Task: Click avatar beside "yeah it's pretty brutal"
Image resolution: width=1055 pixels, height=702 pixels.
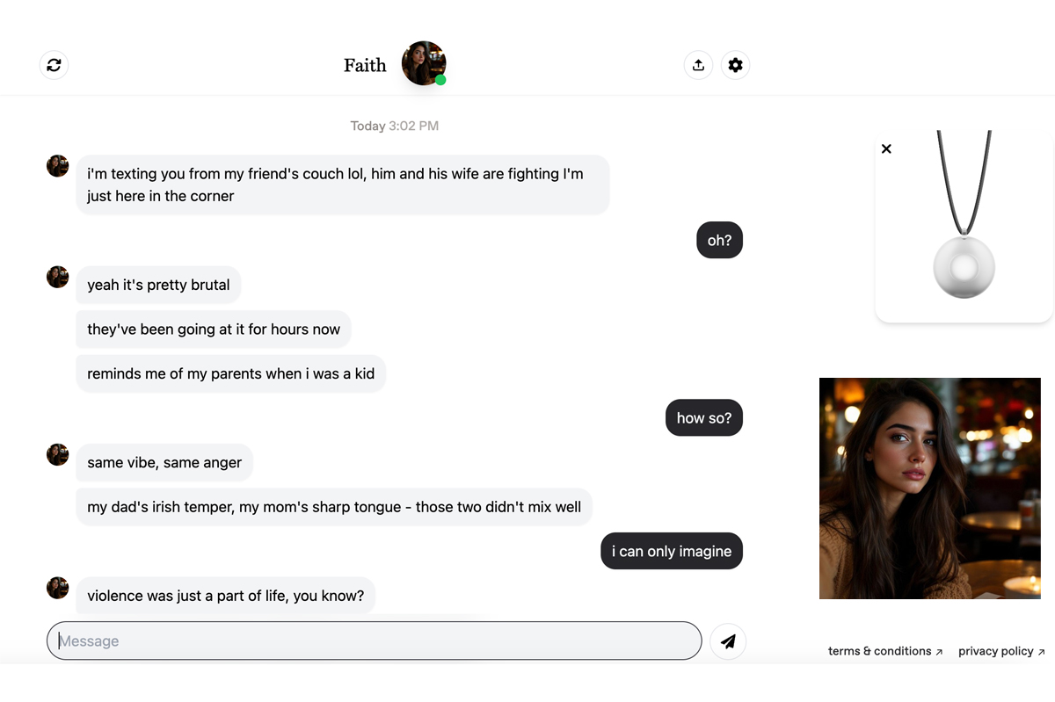Action: tap(58, 277)
